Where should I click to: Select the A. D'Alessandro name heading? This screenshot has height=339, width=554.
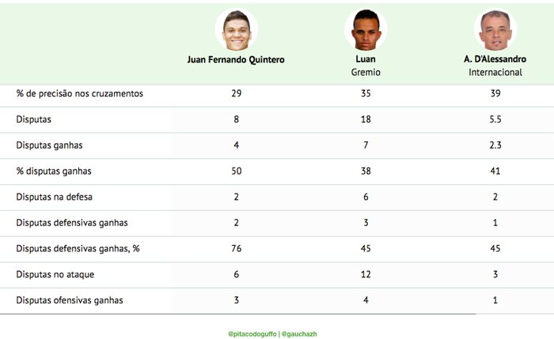[495, 59]
